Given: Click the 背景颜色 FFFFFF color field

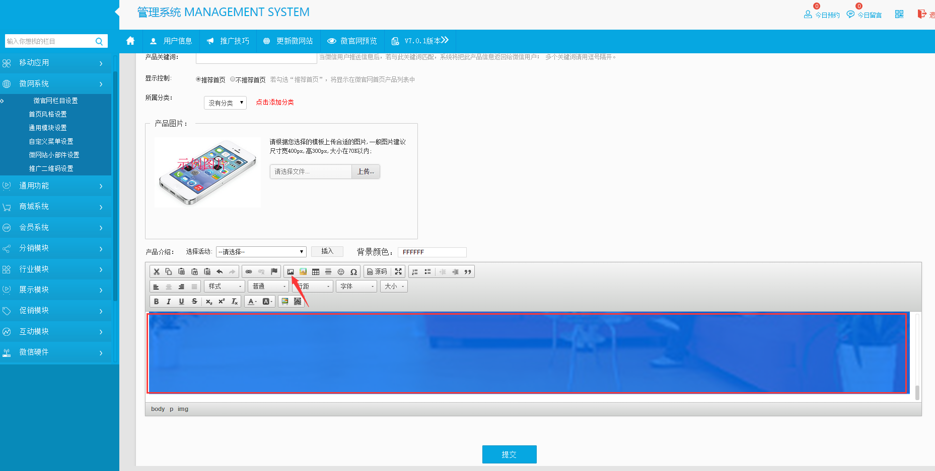Looking at the screenshot, I should (x=431, y=252).
